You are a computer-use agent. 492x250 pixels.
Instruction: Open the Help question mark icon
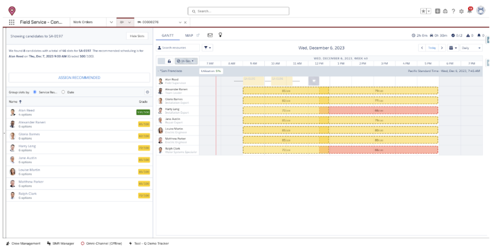(453, 12)
